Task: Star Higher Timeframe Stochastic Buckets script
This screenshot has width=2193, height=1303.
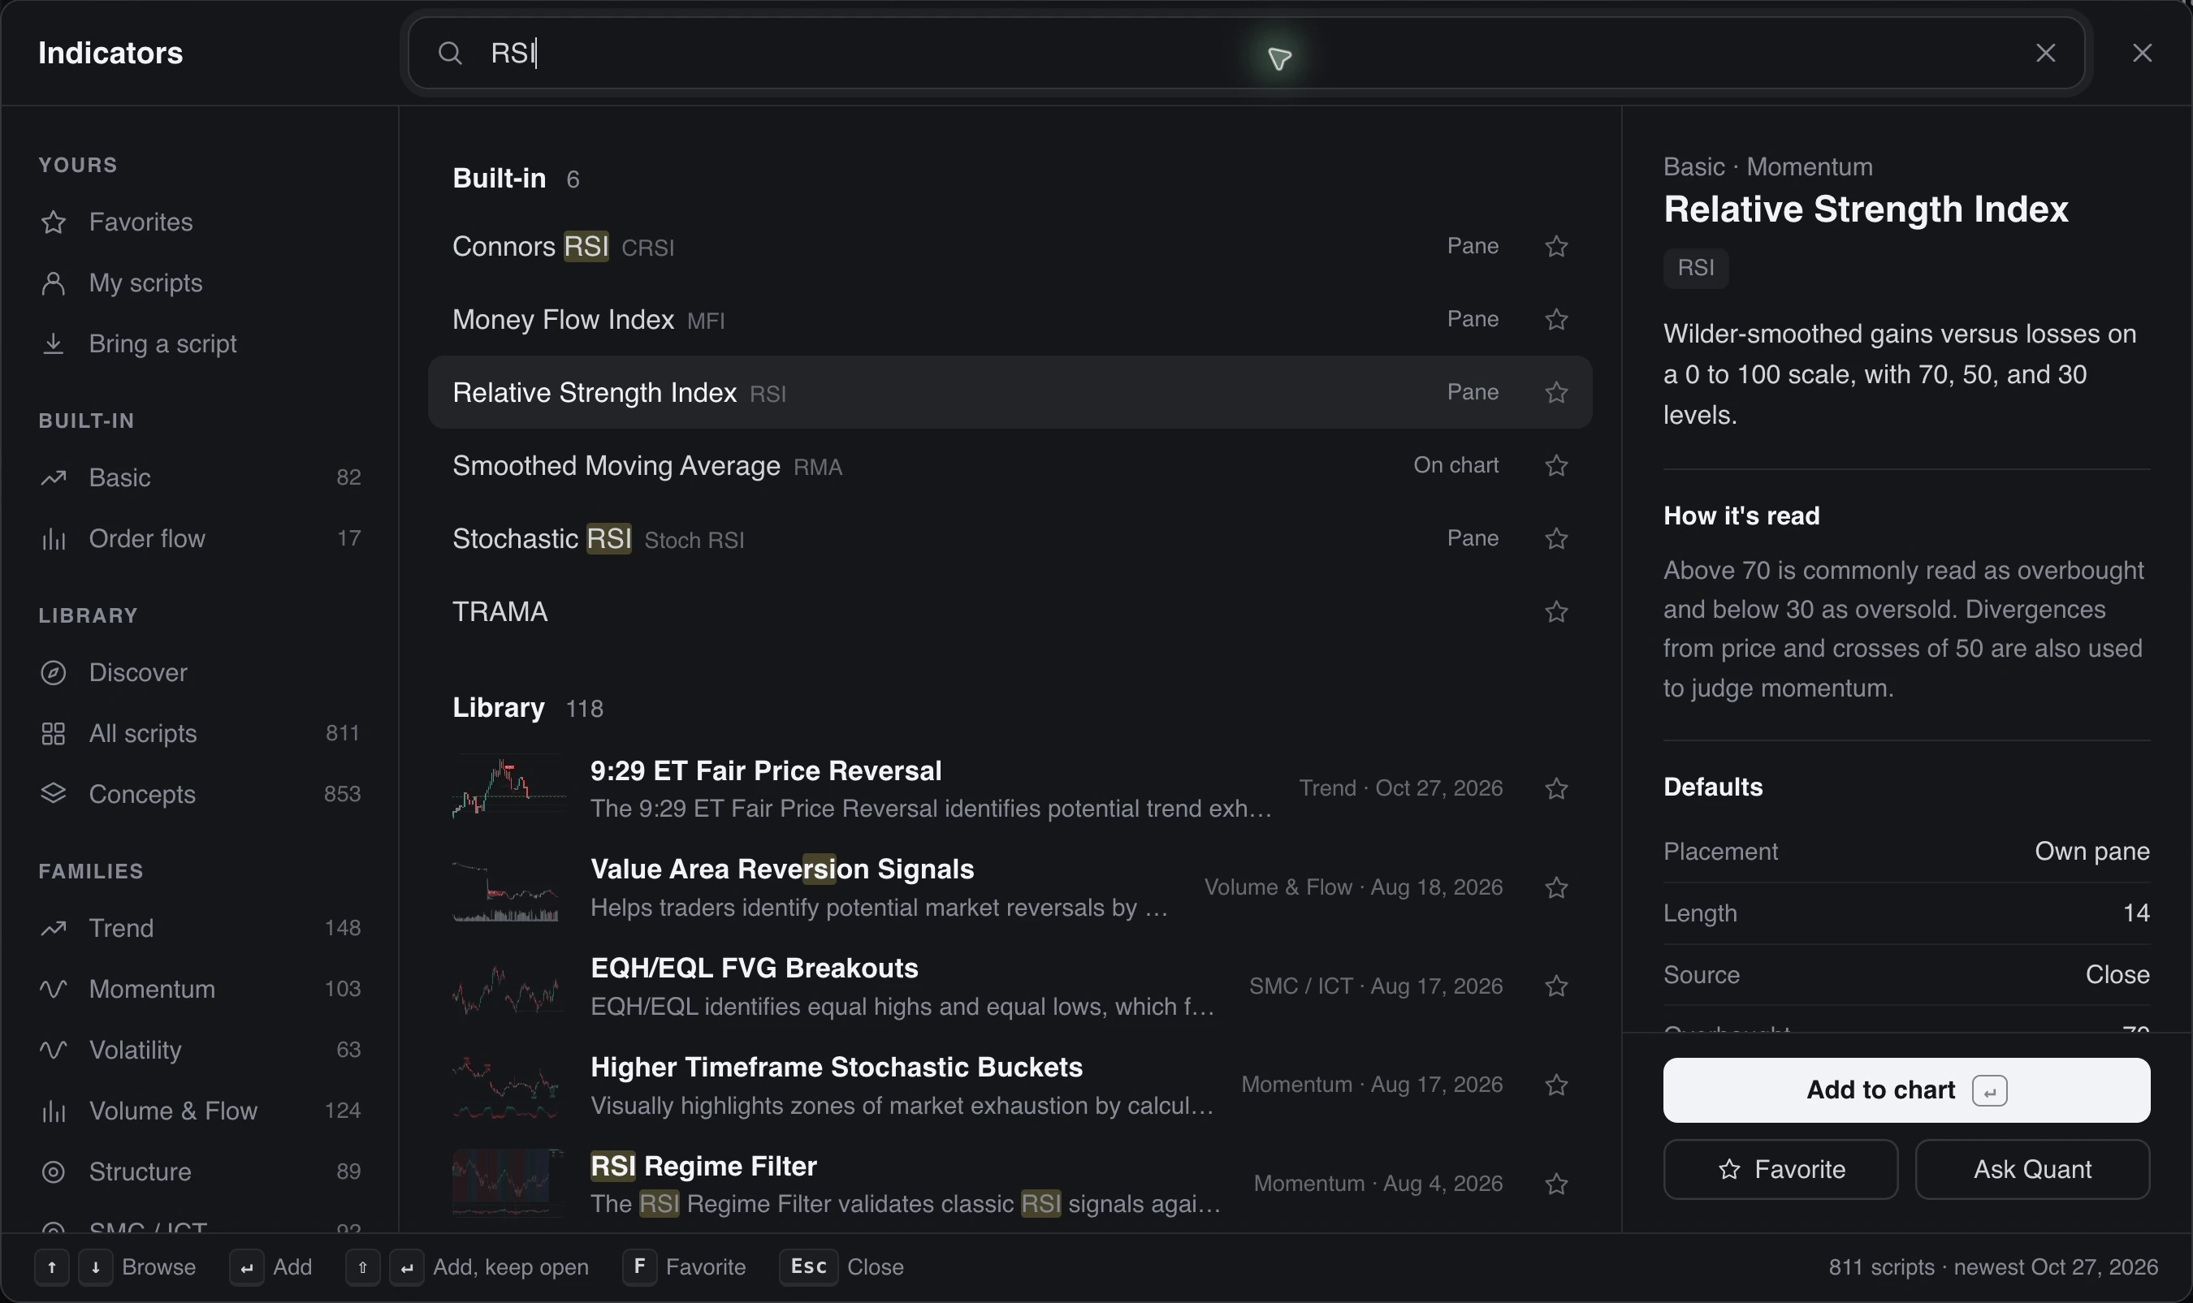Action: [1556, 1085]
